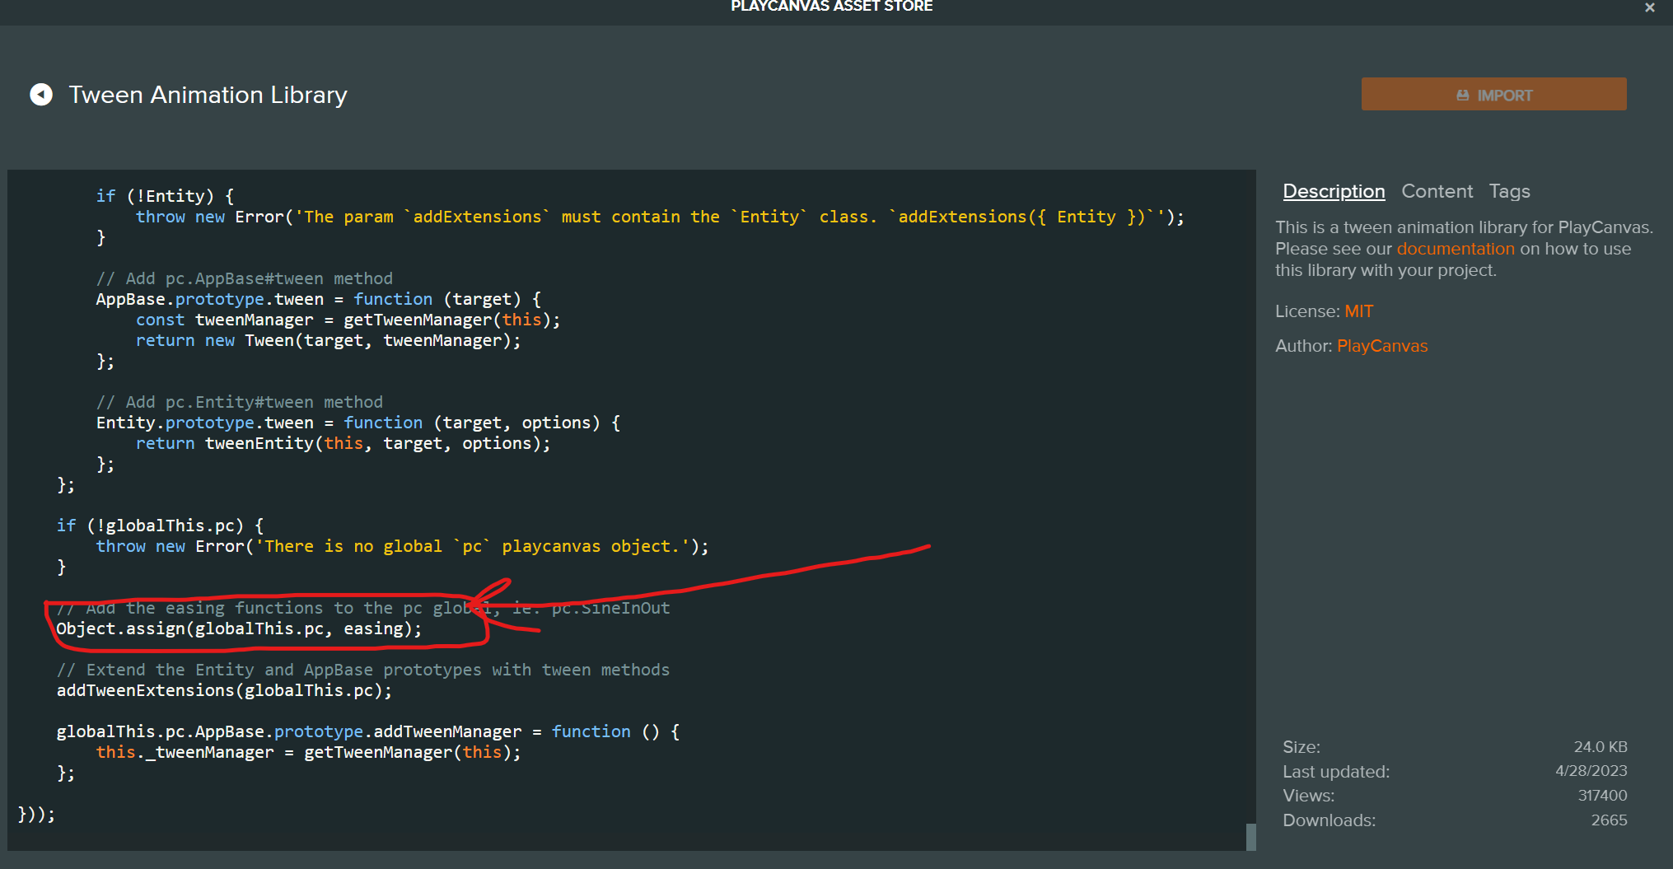Open the documentation link
Viewport: 1673px width, 869px height.
[1456, 249]
